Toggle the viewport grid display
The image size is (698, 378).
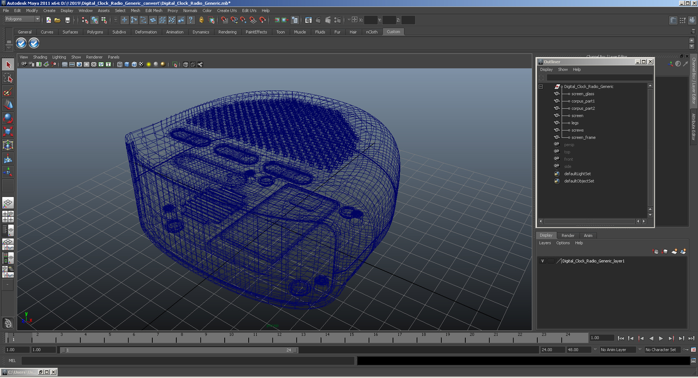point(65,65)
